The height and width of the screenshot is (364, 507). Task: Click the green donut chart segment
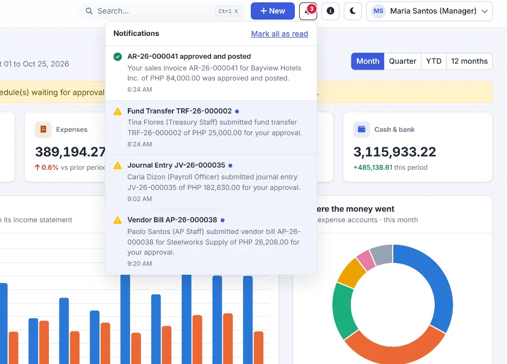pyautogui.click(x=343, y=310)
